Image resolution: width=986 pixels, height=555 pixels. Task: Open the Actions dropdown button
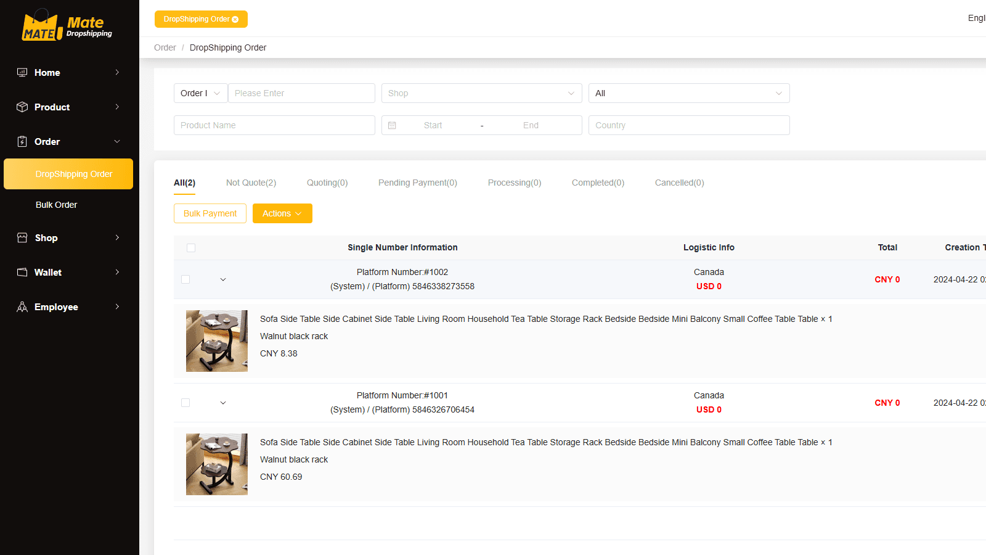point(282,213)
